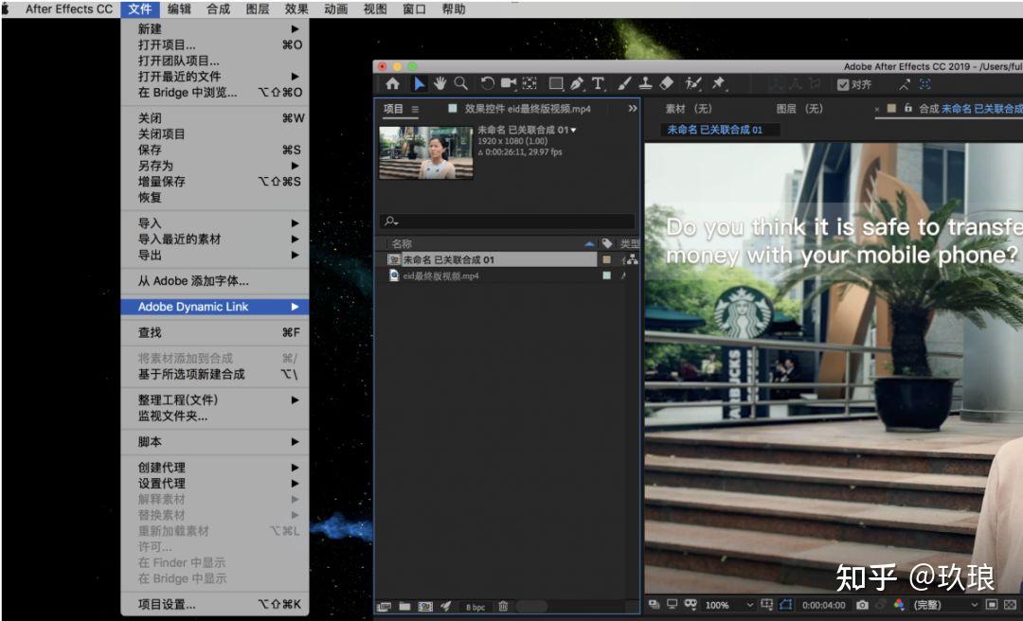Create a new folder in the project panel
The width and height of the screenshot is (1023, 621).
point(404,607)
